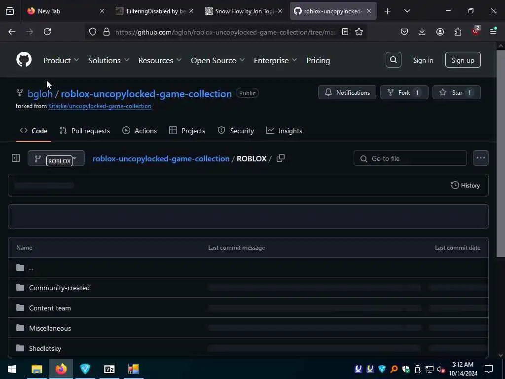Click the Save to Pocket icon
The image size is (505, 379).
[x=404, y=32]
